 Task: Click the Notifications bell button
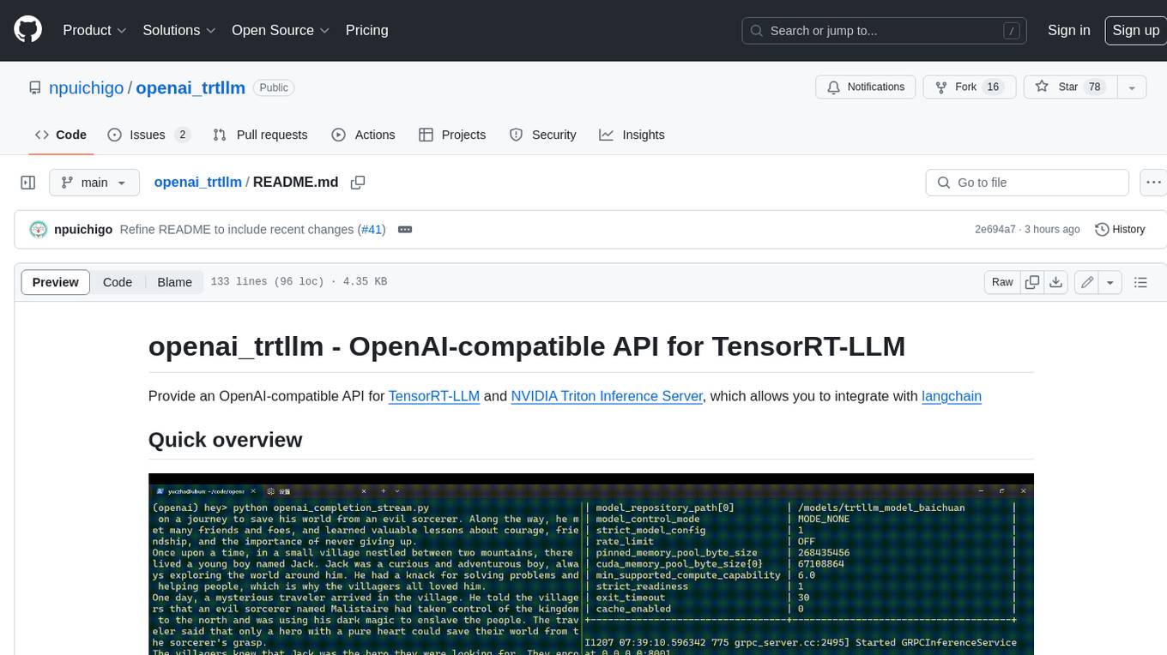(865, 87)
